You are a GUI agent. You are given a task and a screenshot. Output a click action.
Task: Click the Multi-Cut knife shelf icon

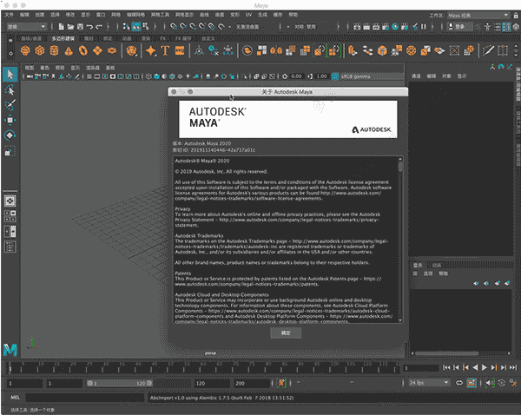point(488,50)
